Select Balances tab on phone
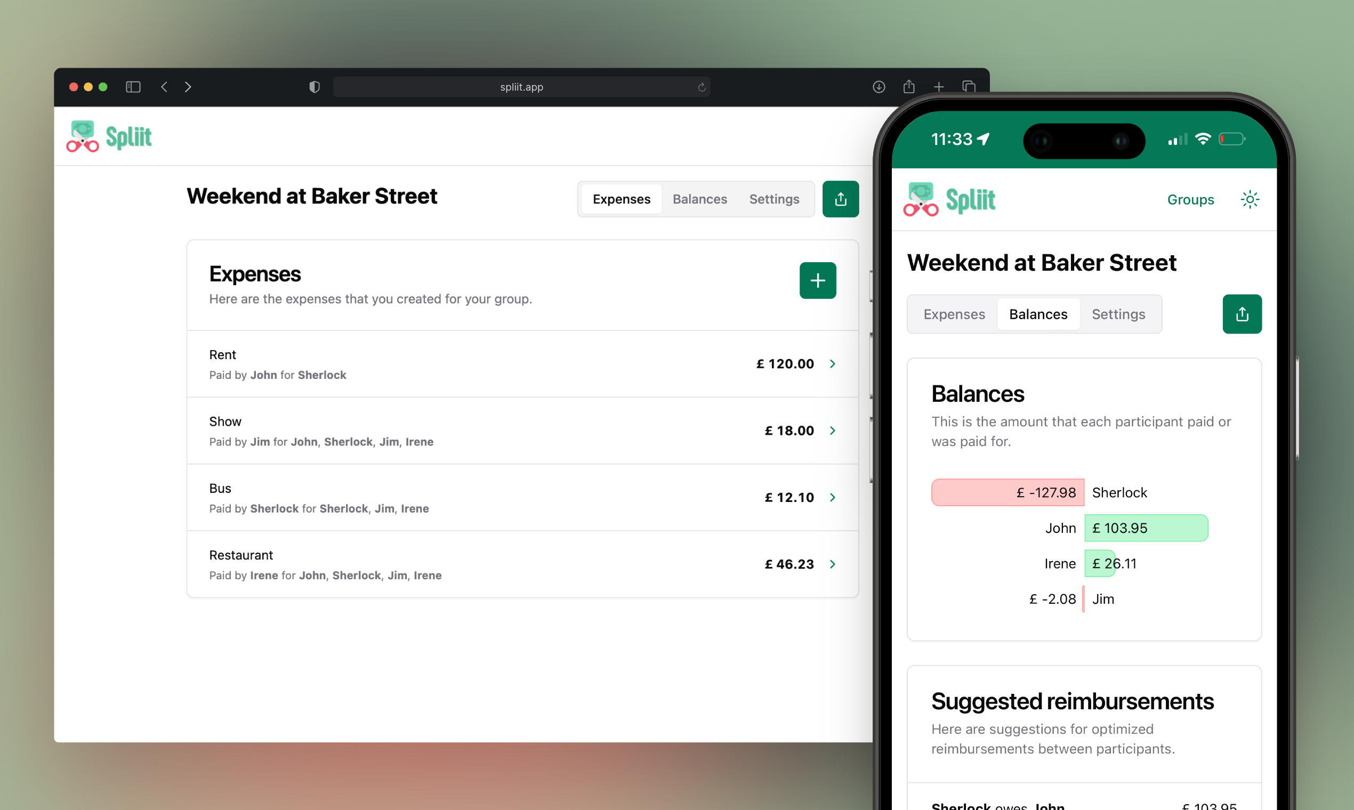 [1038, 314]
